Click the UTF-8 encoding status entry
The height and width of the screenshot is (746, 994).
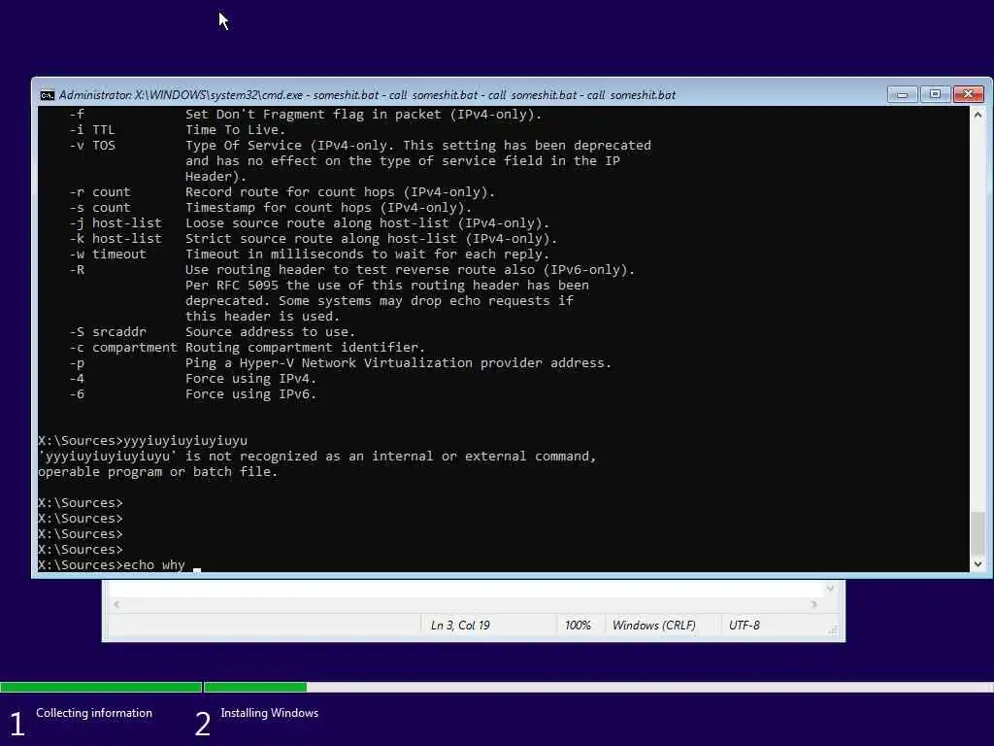pos(745,626)
